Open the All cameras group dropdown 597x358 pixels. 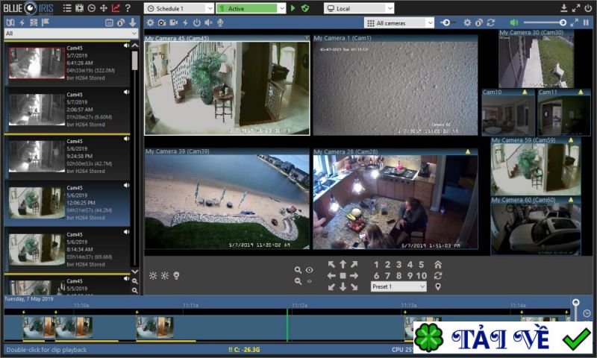click(x=399, y=23)
